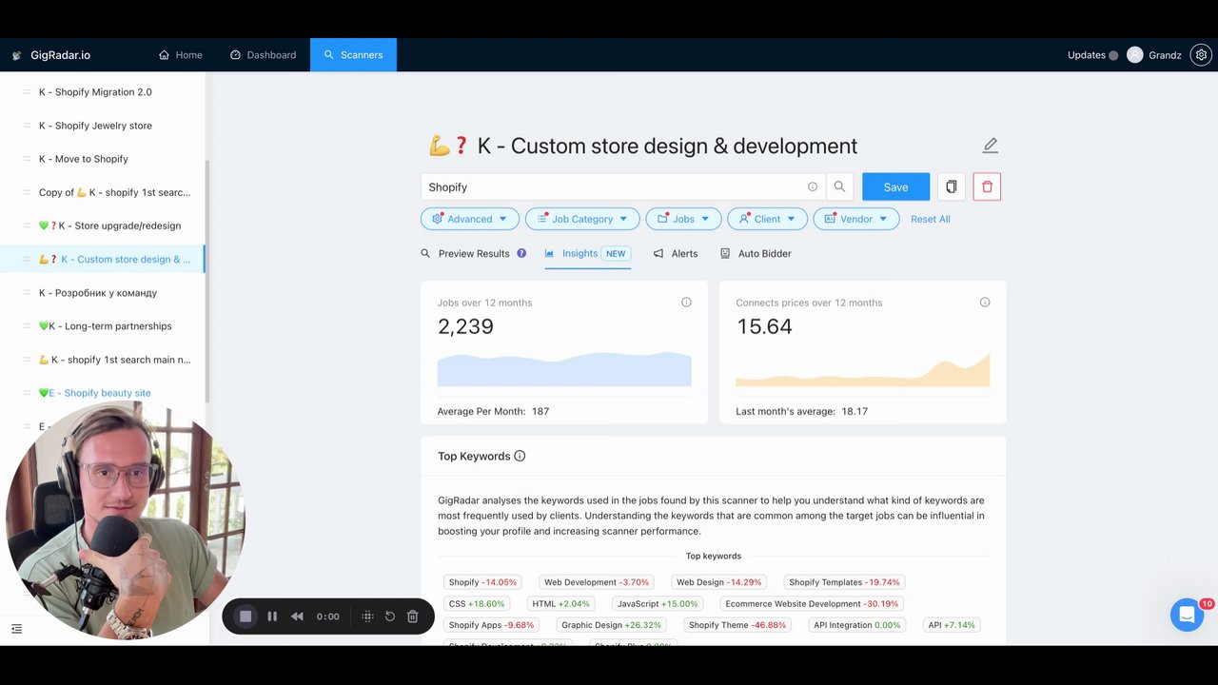The image size is (1218, 685).
Task: Switch to the Preview Results tab
Action: click(x=465, y=254)
